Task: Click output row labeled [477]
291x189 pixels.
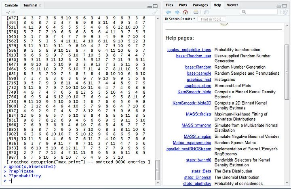Action: tap(76, 18)
